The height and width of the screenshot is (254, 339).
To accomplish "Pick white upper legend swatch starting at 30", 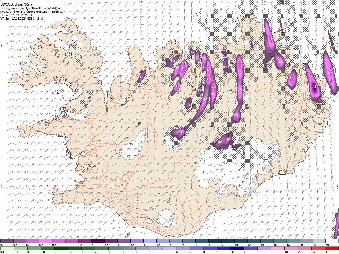I will coord(332,241).
